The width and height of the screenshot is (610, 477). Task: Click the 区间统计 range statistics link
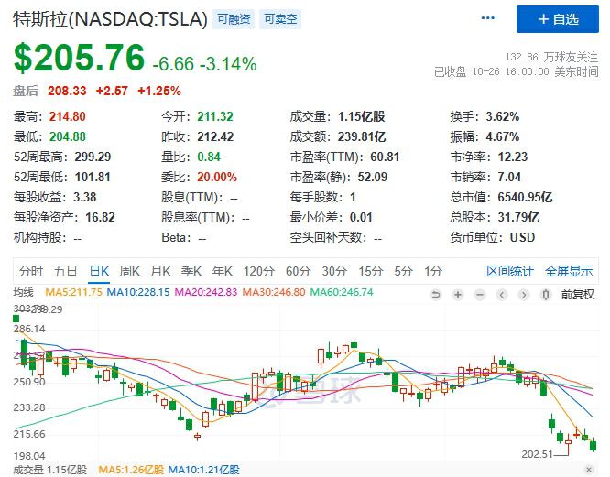510,271
